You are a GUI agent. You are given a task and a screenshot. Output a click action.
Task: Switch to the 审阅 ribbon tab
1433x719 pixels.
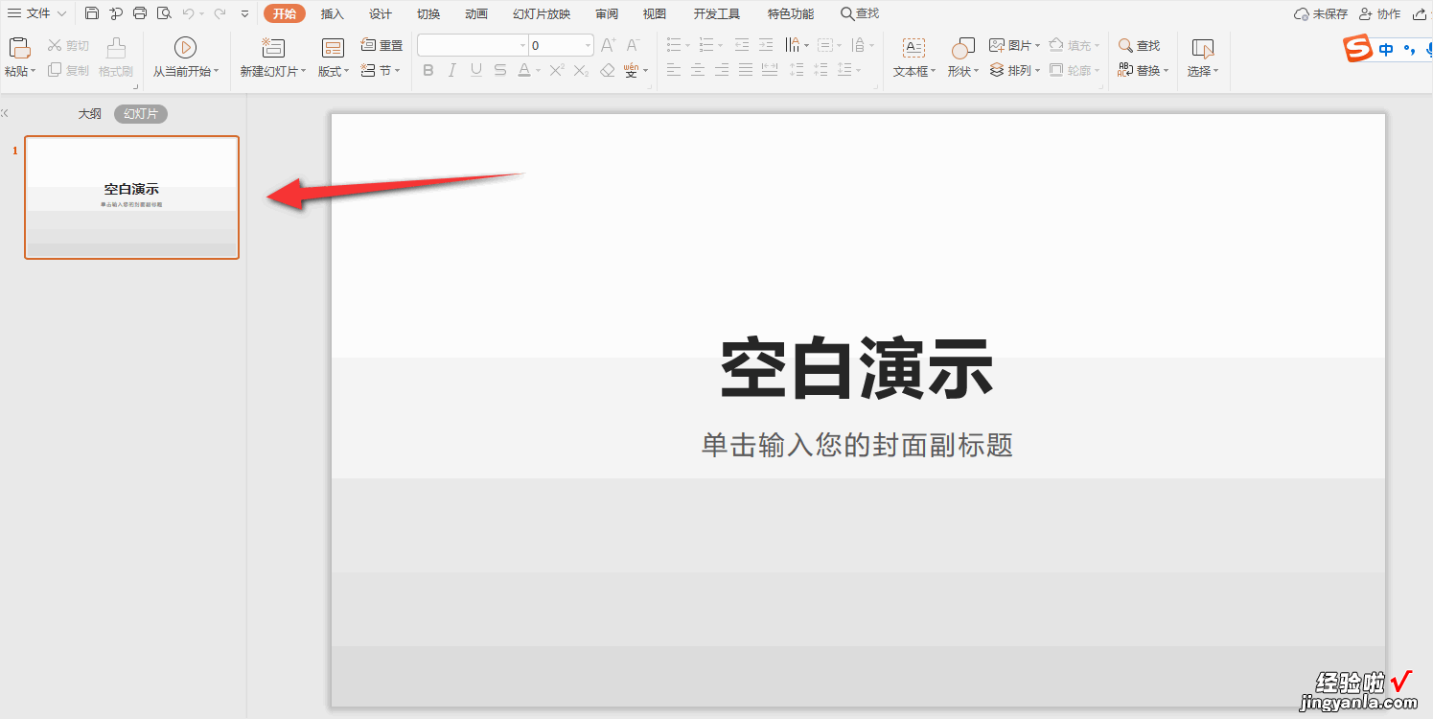607,13
